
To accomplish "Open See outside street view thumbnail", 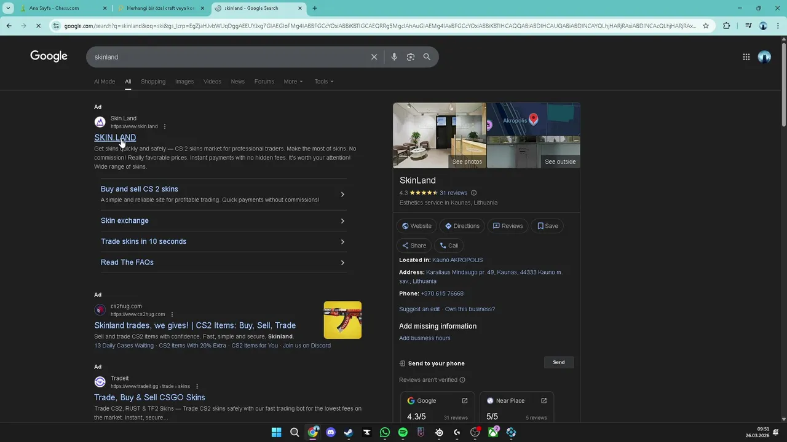I will [x=534, y=152].
